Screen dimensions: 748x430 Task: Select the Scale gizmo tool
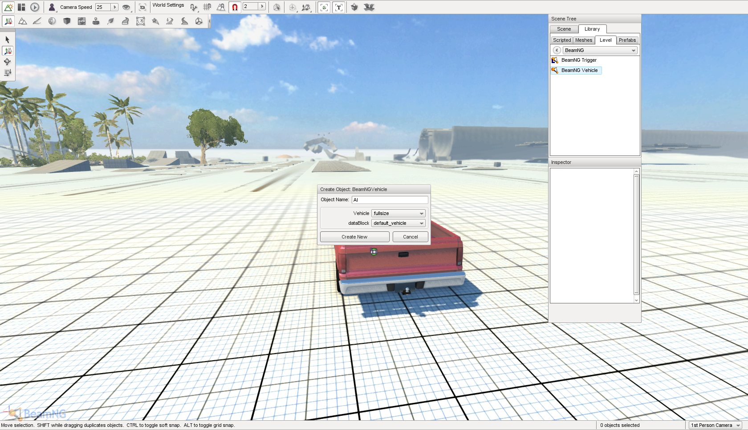pos(8,72)
